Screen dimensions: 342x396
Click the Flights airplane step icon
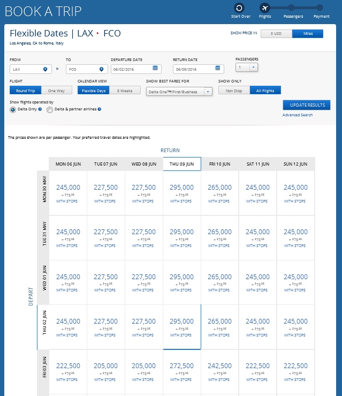[264, 8]
